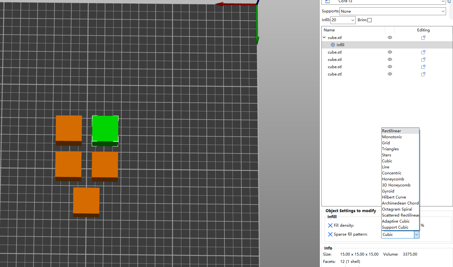Click the Name column header

[x=329, y=30]
